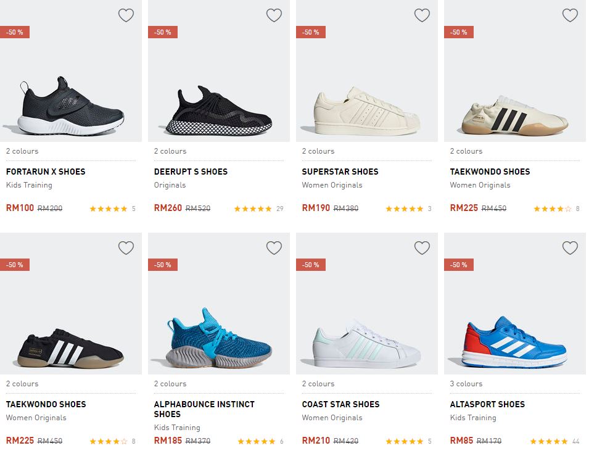Click the heart icon on Deerupt S Shoes
This screenshot has width=589, height=456.
click(274, 15)
